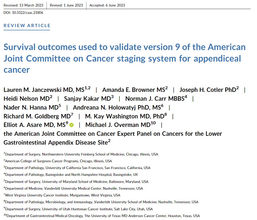Viewport: 257px width, 220px height.
Task: Click the MD Anderson Cancer Center affiliation
Action: pos(103,216)
